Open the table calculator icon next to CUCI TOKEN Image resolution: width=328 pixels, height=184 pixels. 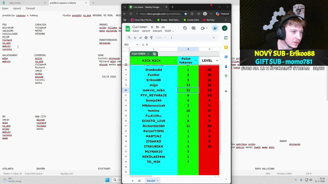click(x=155, y=54)
